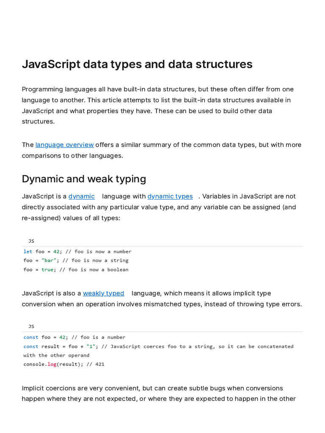Click the JS label above the second code block
The width and height of the screenshot is (325, 433).
[x=31, y=326]
